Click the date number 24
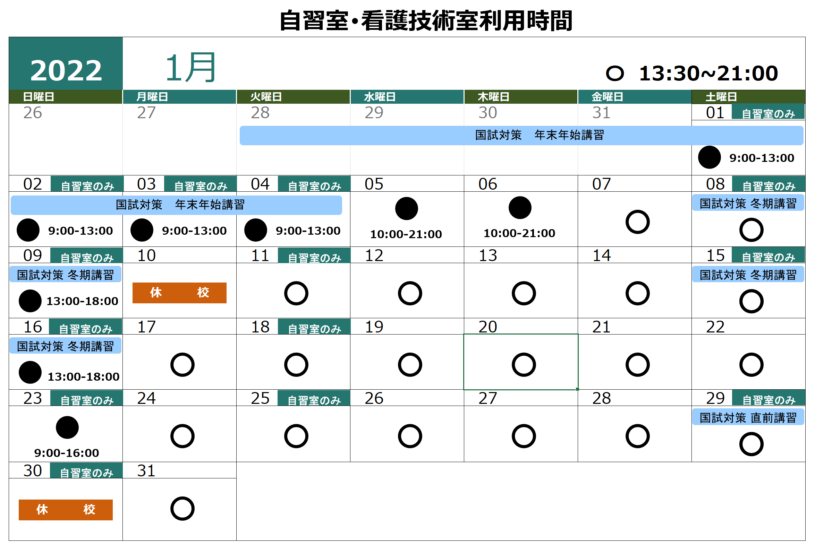 coord(146,398)
